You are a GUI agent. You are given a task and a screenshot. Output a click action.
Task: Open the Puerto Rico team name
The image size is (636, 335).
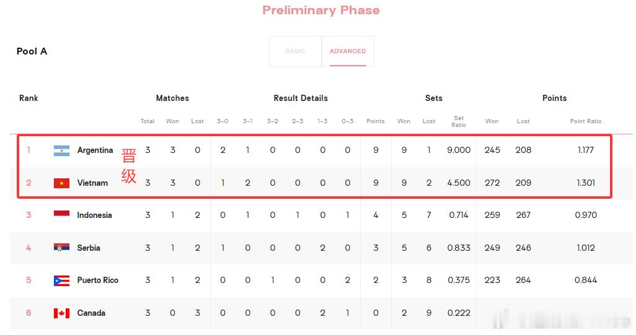coord(97,281)
